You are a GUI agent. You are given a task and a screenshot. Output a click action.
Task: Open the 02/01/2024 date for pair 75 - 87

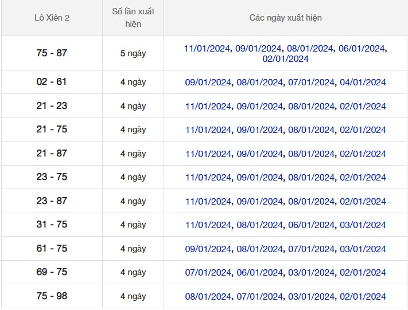pyautogui.click(x=285, y=59)
